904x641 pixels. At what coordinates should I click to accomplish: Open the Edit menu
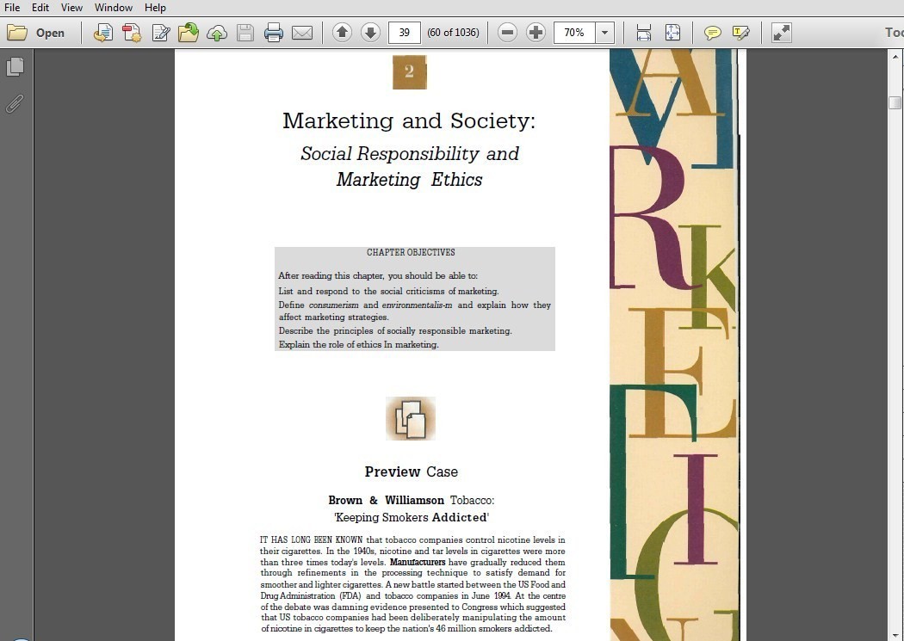[x=40, y=8]
